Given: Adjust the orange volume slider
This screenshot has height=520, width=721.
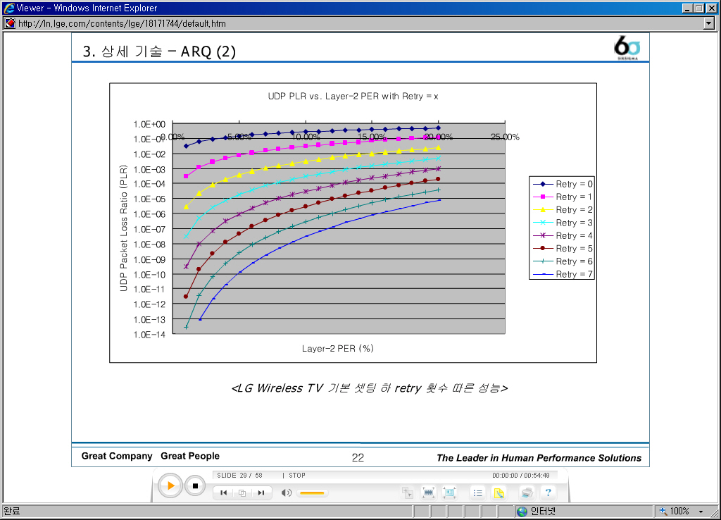Looking at the screenshot, I should [x=311, y=493].
